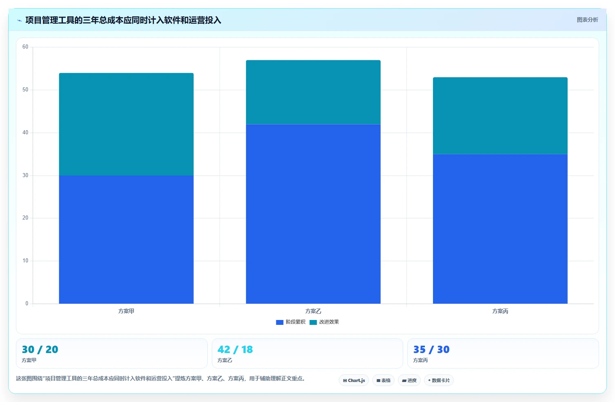The image size is (615, 402).
Task: Click the icon inside the 进度 tag
Action: click(x=404, y=381)
